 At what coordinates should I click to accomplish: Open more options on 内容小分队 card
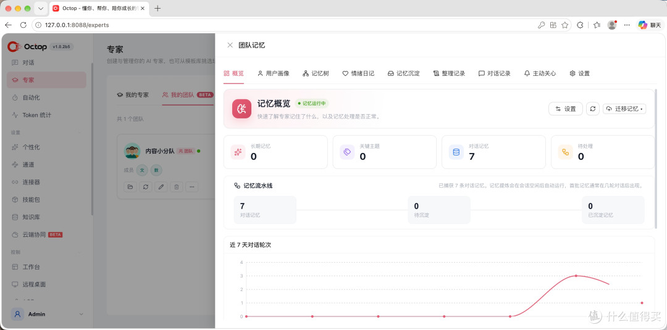point(192,186)
